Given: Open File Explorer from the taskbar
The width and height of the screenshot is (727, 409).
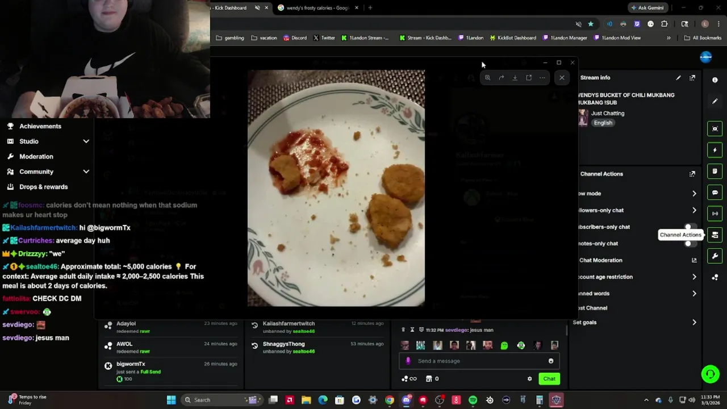Looking at the screenshot, I should coord(306,400).
